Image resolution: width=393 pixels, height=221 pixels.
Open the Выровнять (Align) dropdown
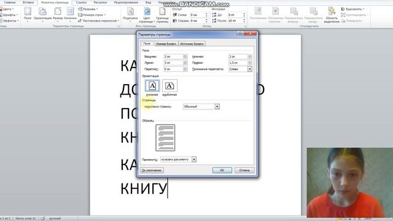[x=352, y=9]
